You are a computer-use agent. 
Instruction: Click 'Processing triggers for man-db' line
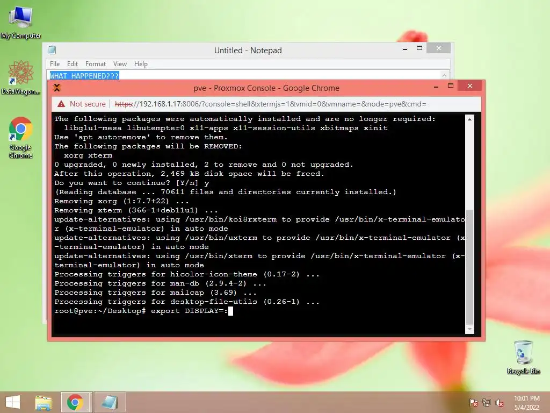point(160,283)
